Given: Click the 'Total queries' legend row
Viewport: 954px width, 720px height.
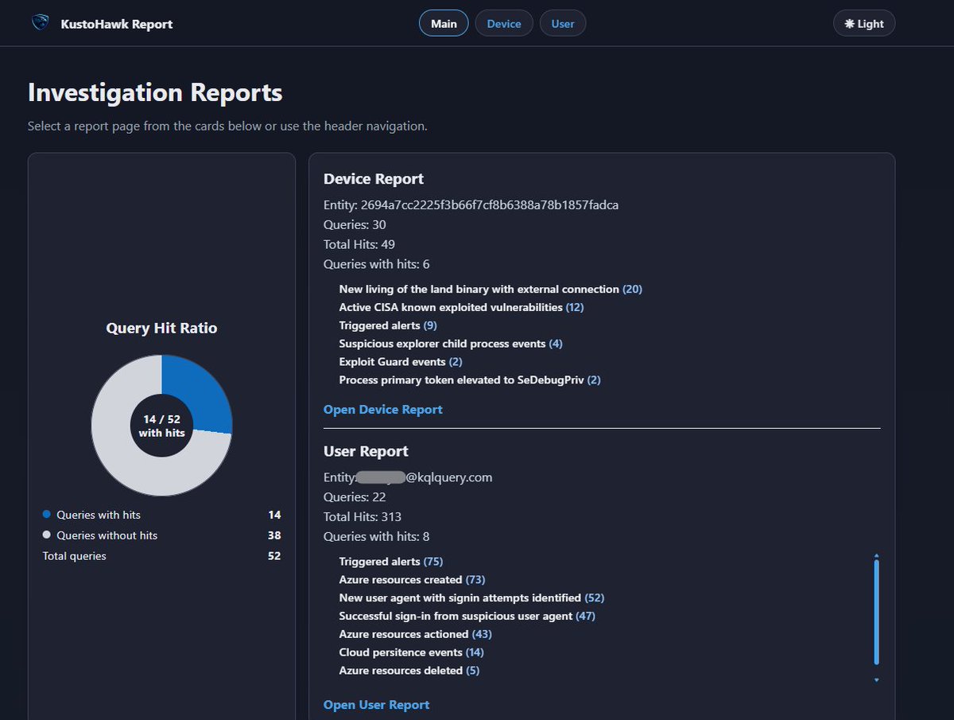Looking at the screenshot, I should [x=161, y=556].
